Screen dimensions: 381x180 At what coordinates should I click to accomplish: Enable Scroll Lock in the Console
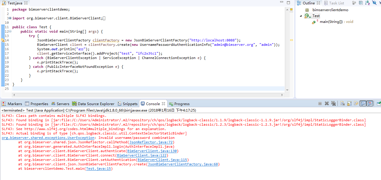coord(349,103)
